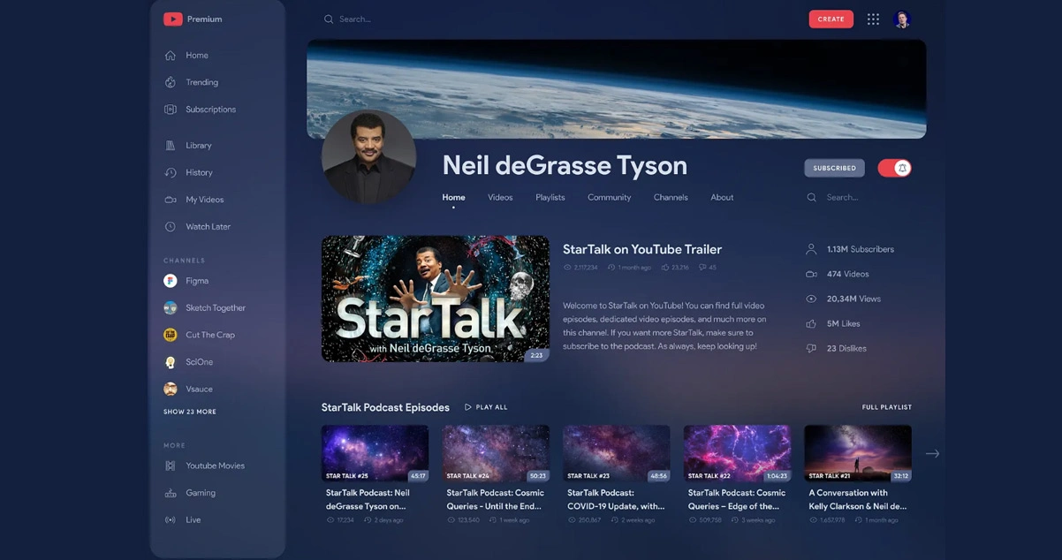The height and width of the screenshot is (560, 1062).
Task: Open 'StarTalk Podcast: COVID-19 Update' title
Action: (x=616, y=500)
